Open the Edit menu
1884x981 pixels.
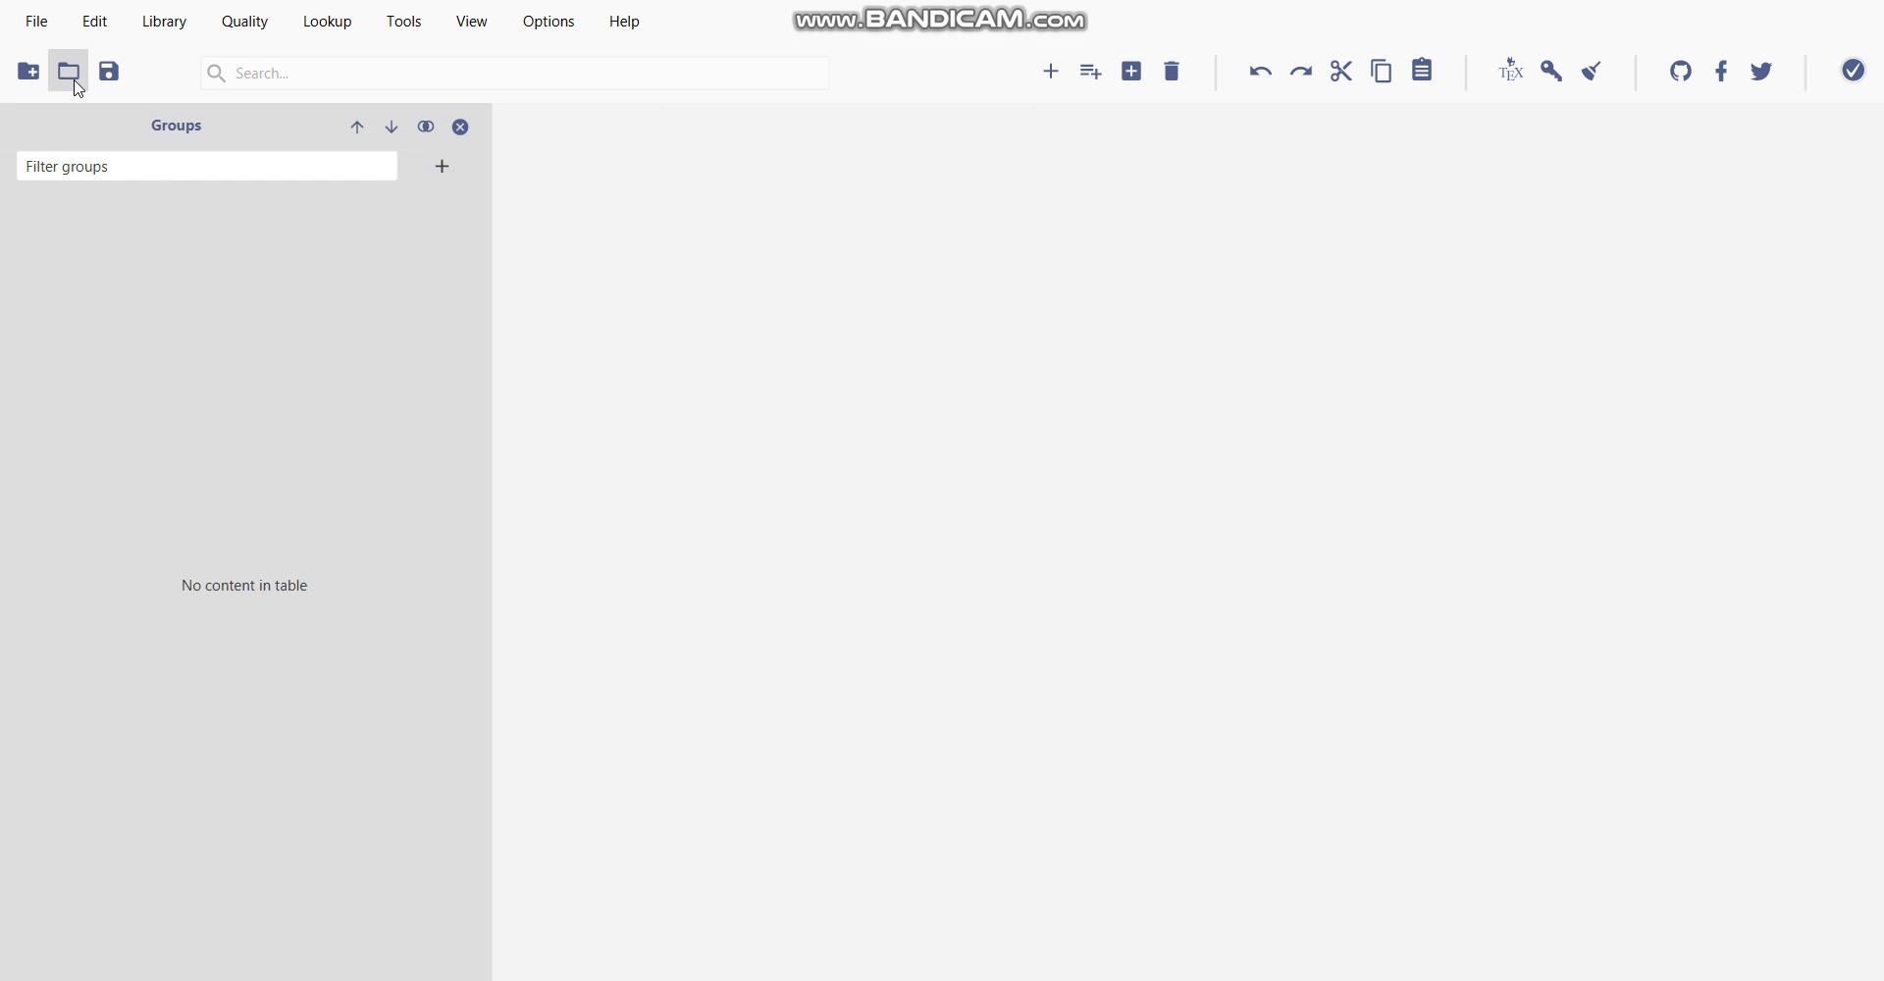click(x=95, y=22)
